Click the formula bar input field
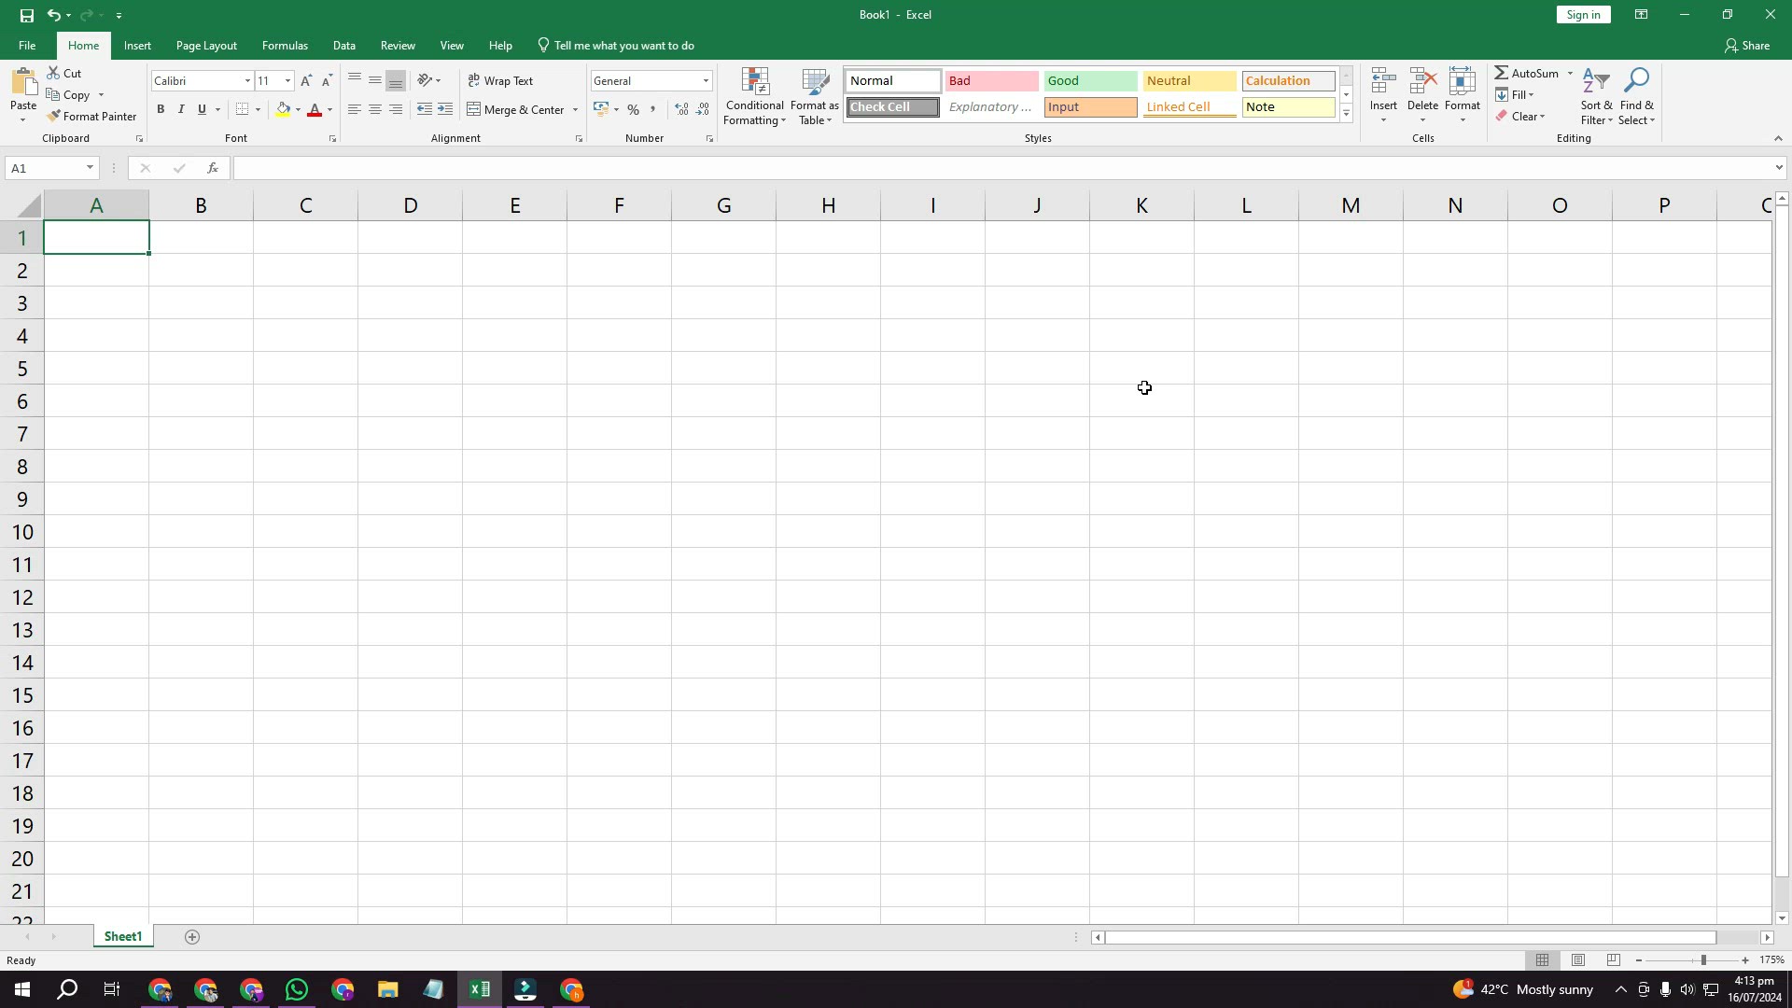Image resolution: width=1792 pixels, height=1008 pixels. 1001,168
